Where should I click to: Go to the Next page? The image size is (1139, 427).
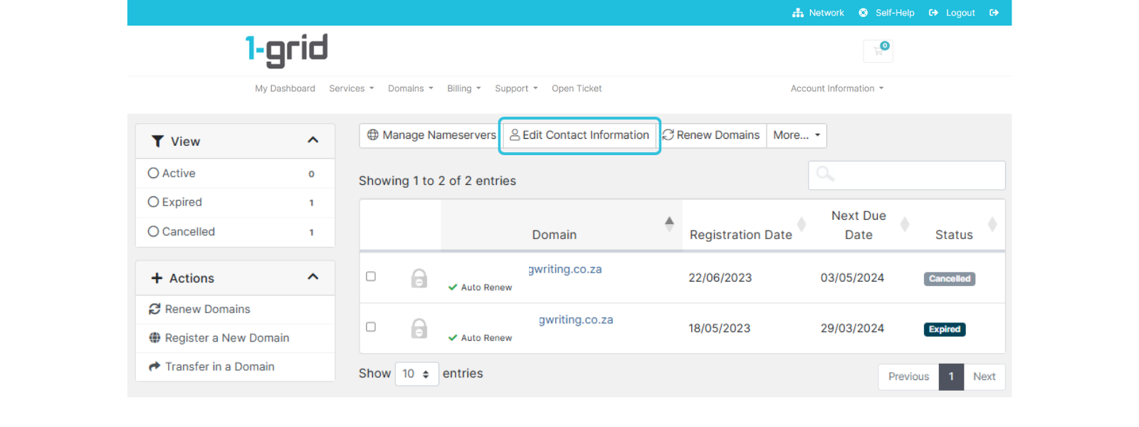(x=984, y=377)
